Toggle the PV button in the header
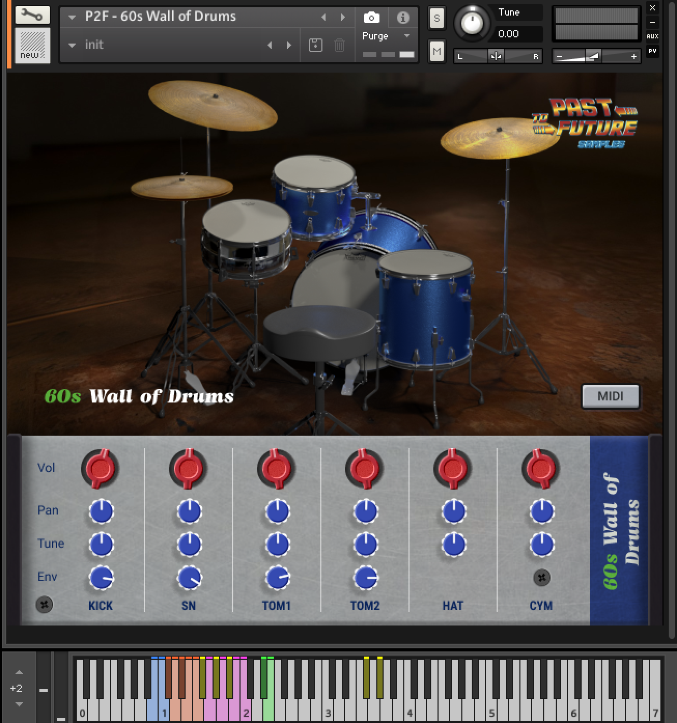The height and width of the screenshot is (723, 677). (x=653, y=51)
